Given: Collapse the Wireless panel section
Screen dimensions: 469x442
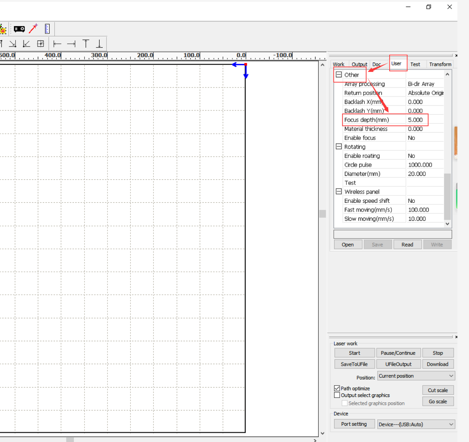Looking at the screenshot, I should pos(339,191).
